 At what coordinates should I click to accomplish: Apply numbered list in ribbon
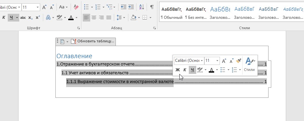[x=98, y=7]
